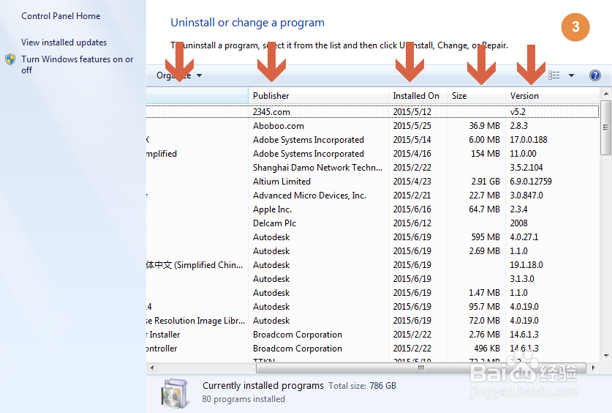Select Autodesk row with version 4.0.27.1
The height and width of the screenshot is (413, 612).
tap(373, 237)
